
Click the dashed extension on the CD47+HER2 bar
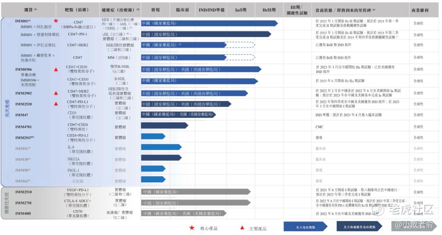(241, 45)
